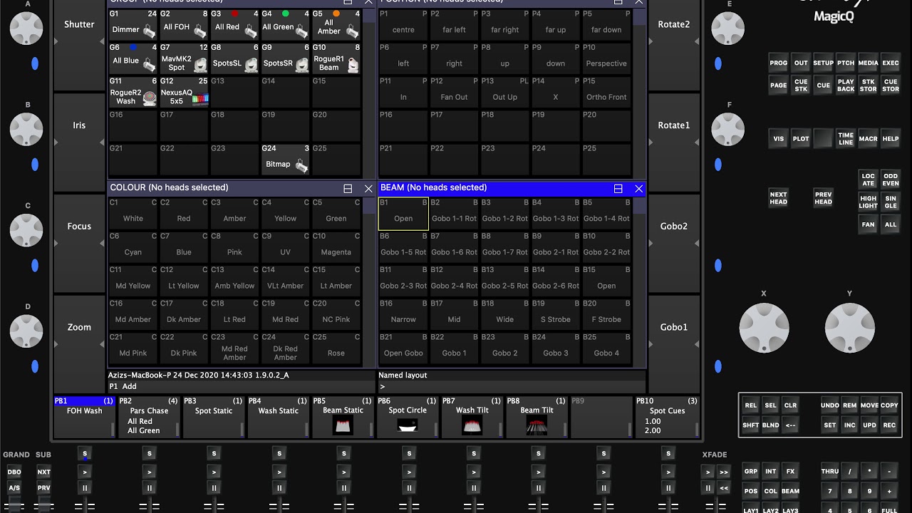Select the G24 Bitmap group
912x513 pixels.
285,159
